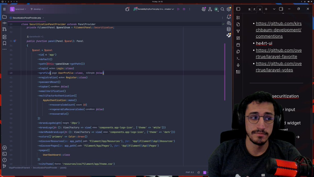Click the clock Friday 14:52 in top bar
This screenshot has width=314, height=177.
point(158,2)
